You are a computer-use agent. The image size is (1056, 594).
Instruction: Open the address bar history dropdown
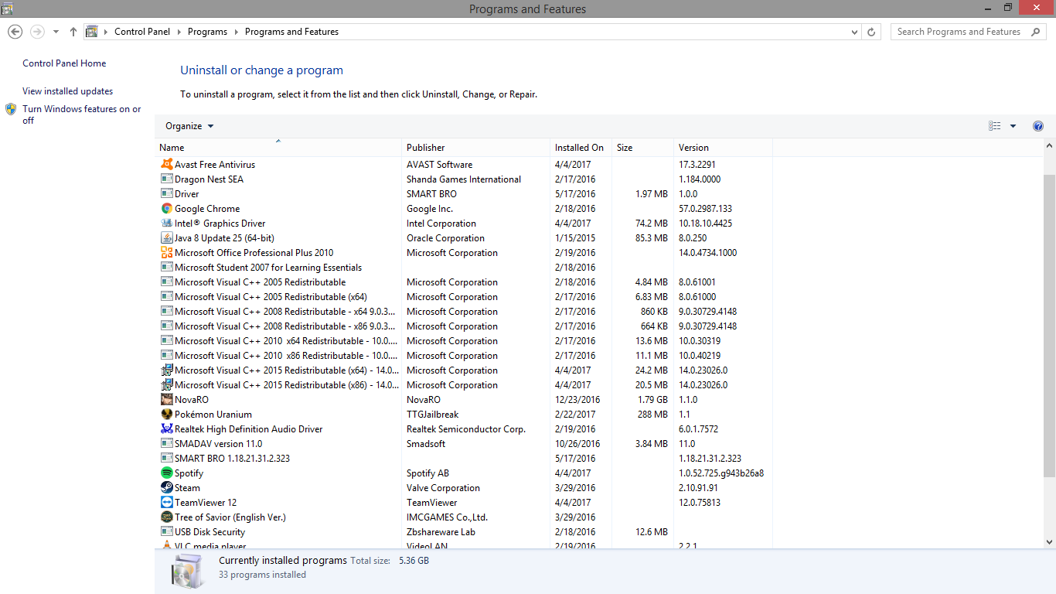(854, 32)
